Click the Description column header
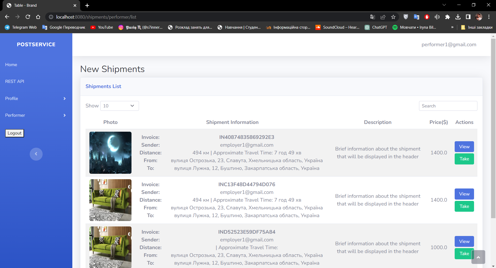 pos(378,122)
